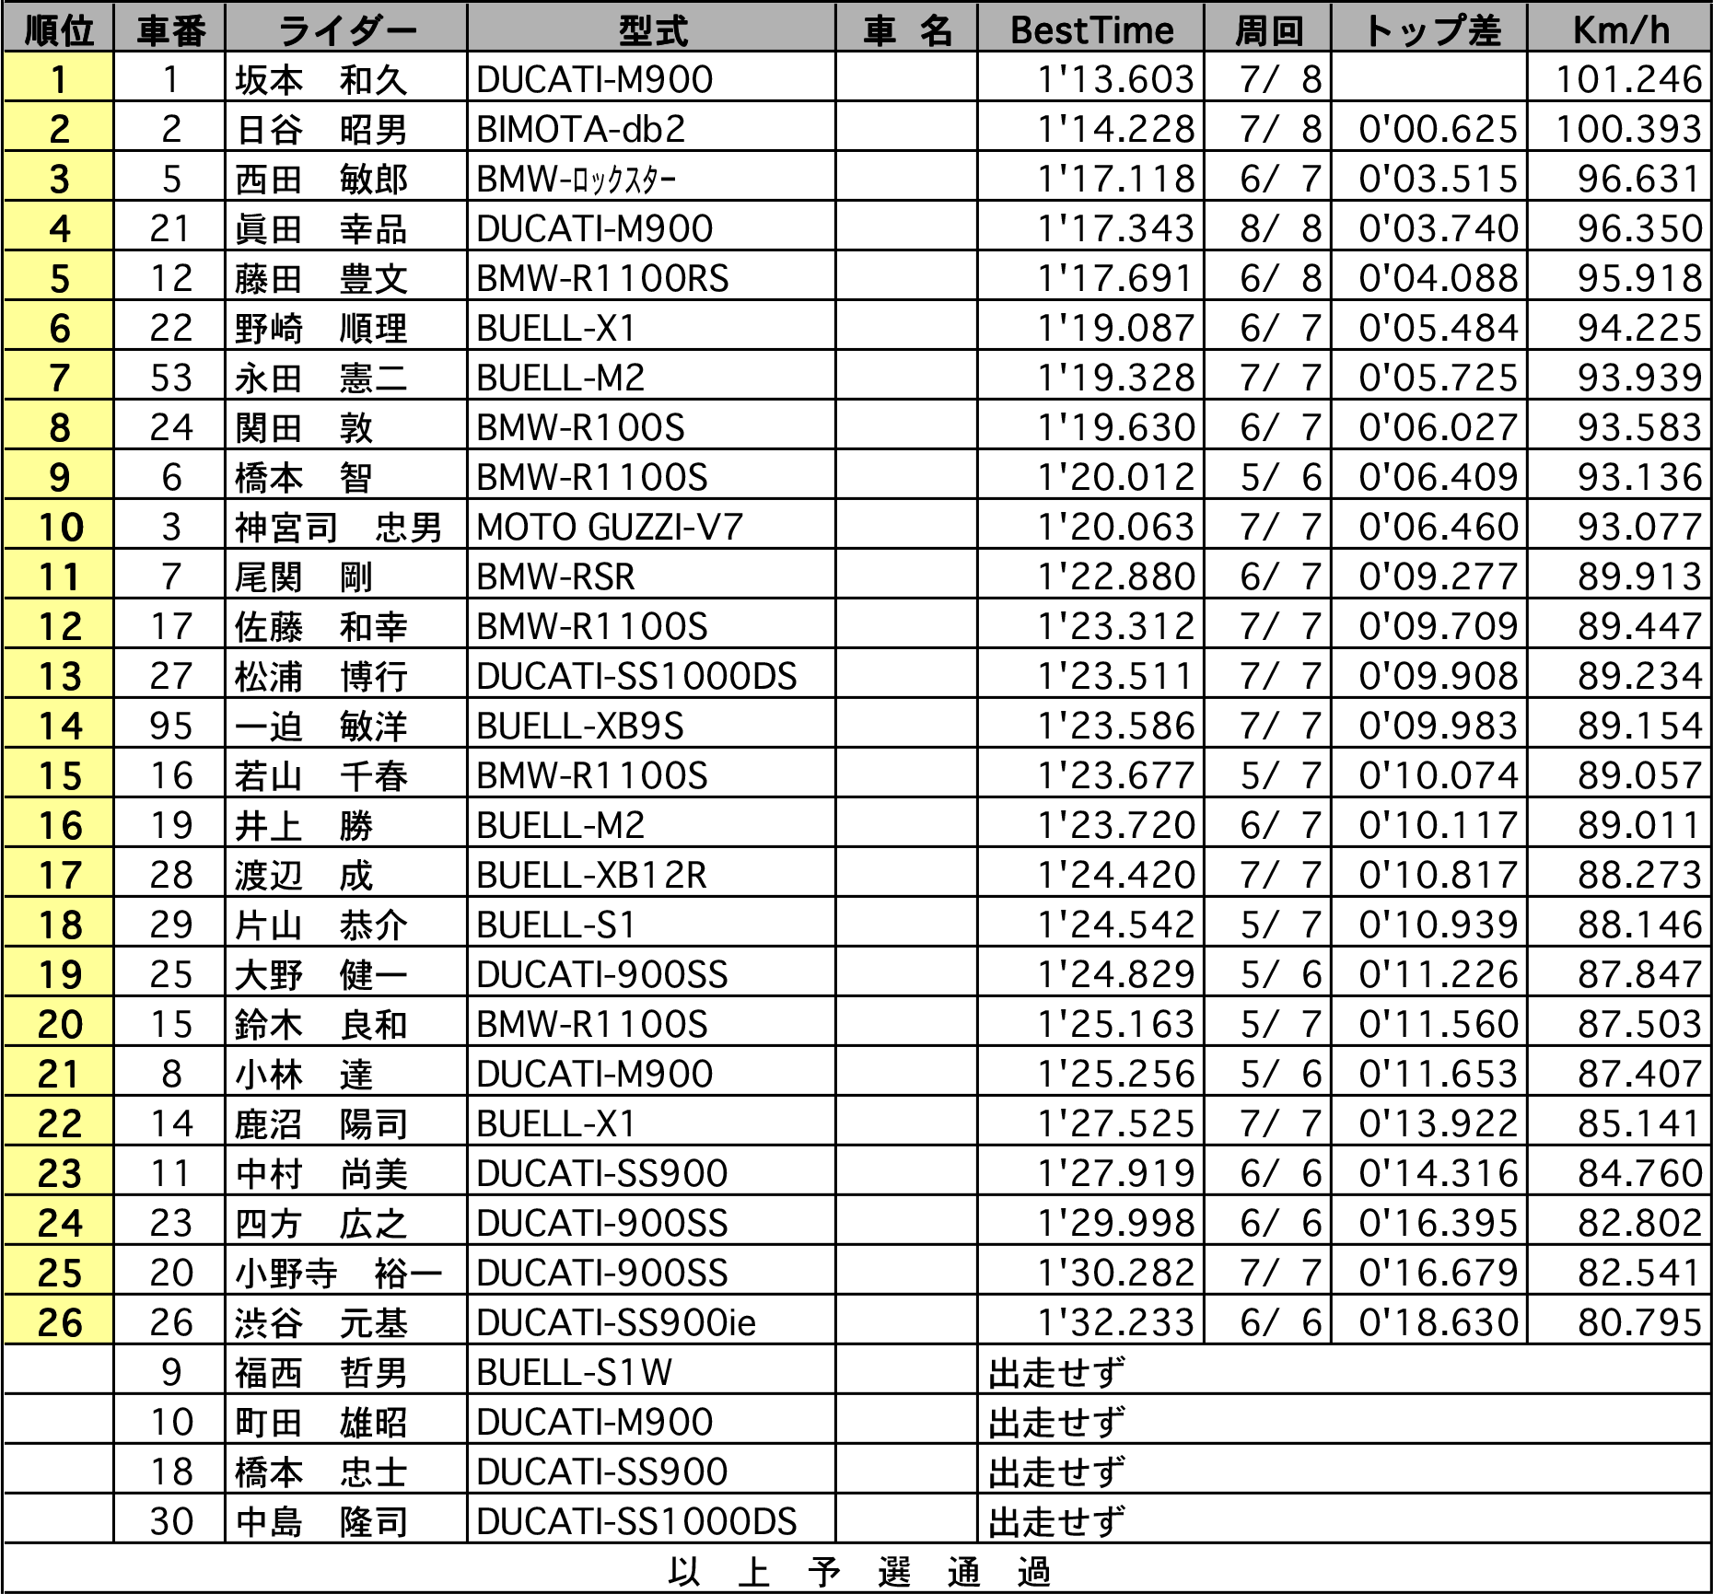Select rider name 福西 哲男

click(320, 1372)
